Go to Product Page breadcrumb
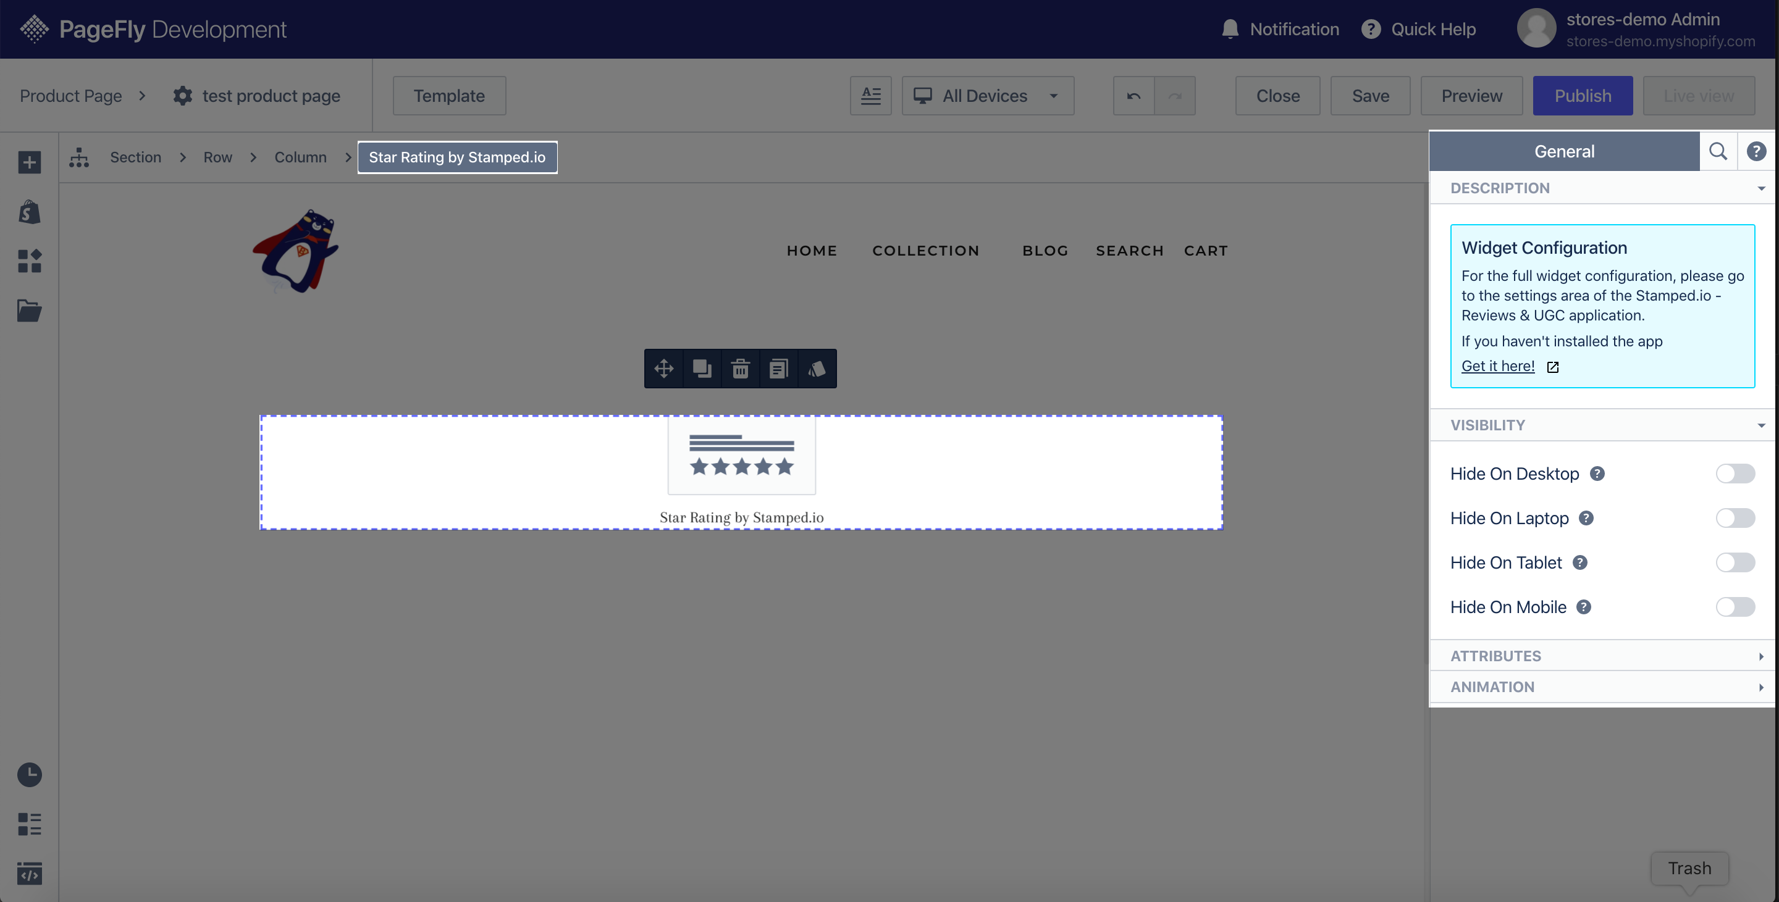Screen dimensions: 1779x902 point(70,95)
